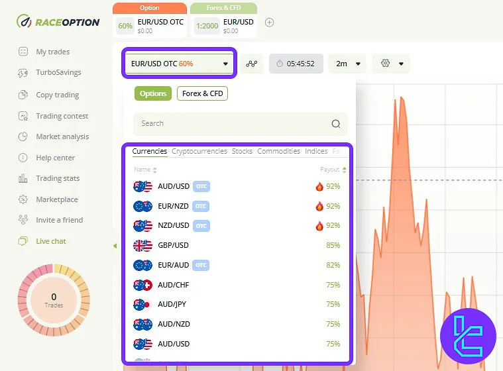The height and width of the screenshot is (371, 503).
Task: Open Trading contest link
Action: 62,116
